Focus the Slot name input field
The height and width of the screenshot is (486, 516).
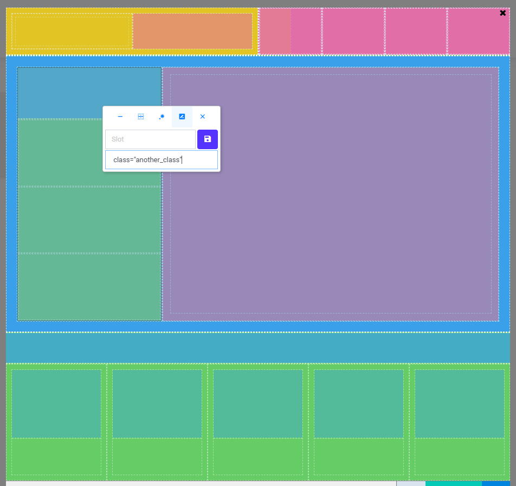tap(150, 139)
